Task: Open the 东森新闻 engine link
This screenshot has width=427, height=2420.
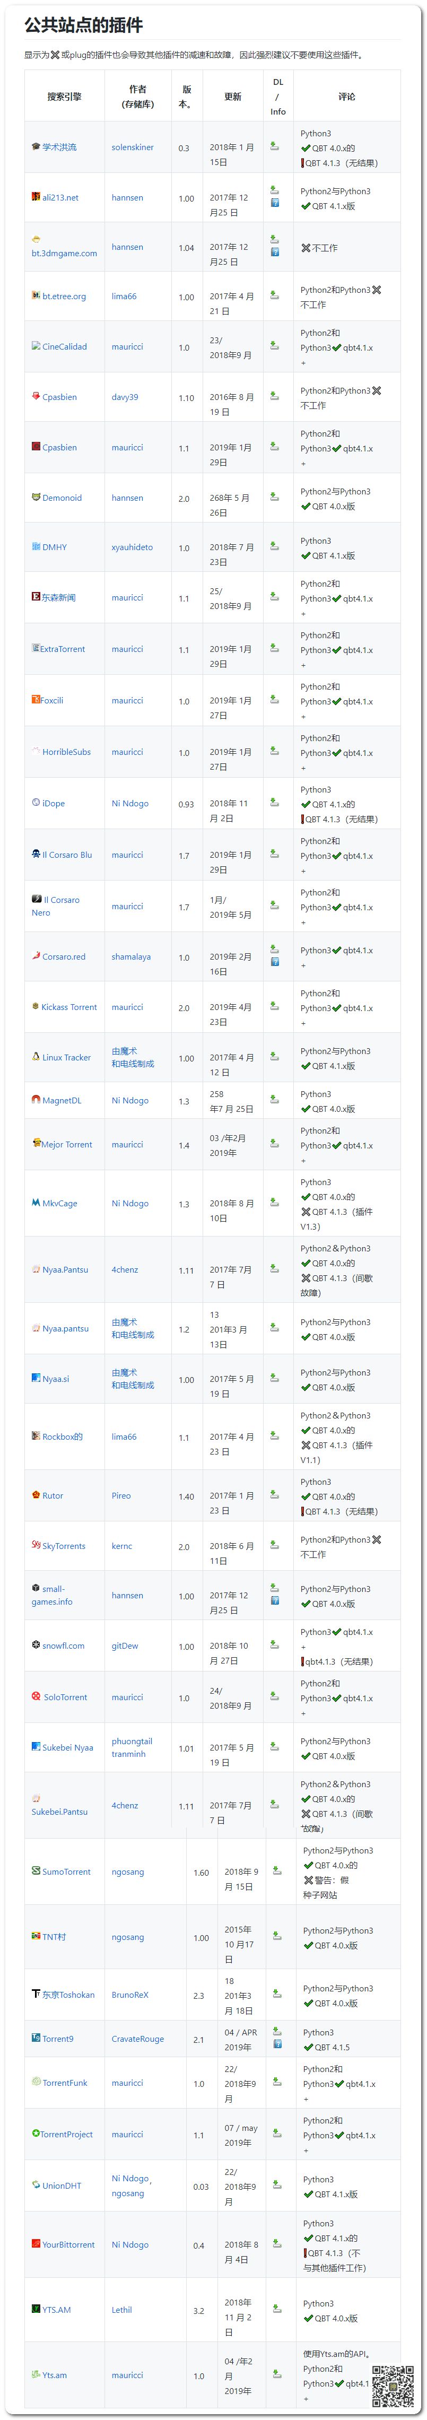Action: click(58, 597)
